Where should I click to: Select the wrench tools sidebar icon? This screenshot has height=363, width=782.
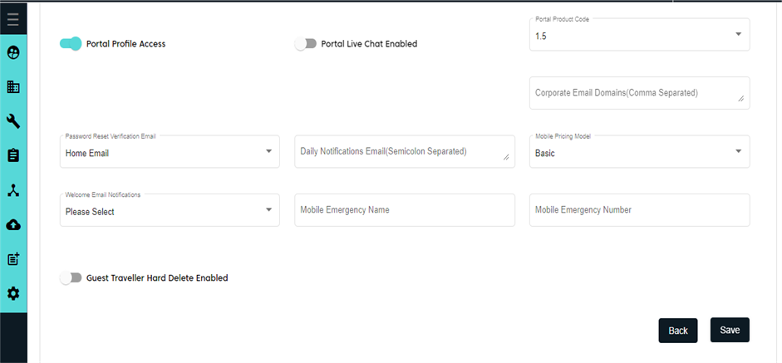(13, 121)
